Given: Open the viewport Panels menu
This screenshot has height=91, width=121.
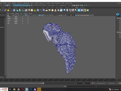Looking at the screenshot, I should pos(31,14).
